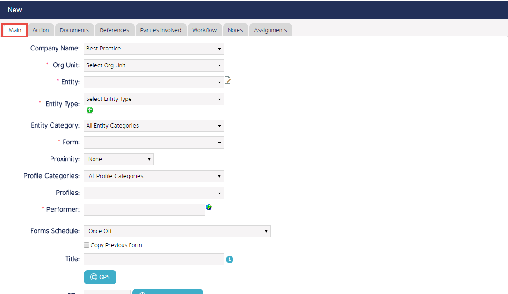The image size is (508, 294).
Task: Click the edit icon next to Entity
Action: pos(228,80)
